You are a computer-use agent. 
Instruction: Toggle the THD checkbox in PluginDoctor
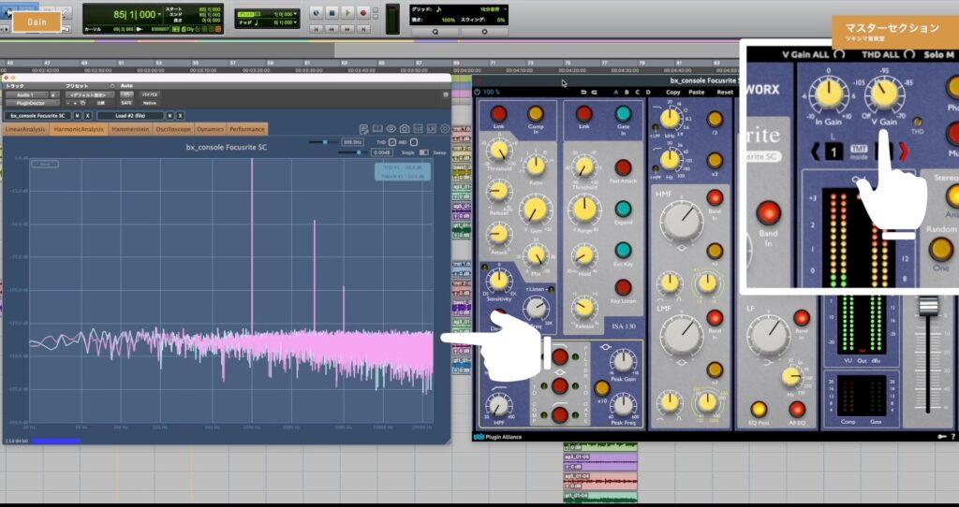(392, 142)
